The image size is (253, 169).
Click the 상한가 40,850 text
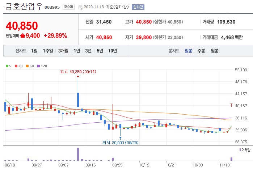168,22
